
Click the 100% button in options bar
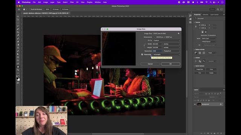(47, 9)
